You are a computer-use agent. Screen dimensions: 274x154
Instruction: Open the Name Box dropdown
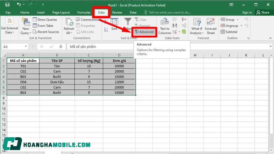pyautogui.click(x=26, y=47)
